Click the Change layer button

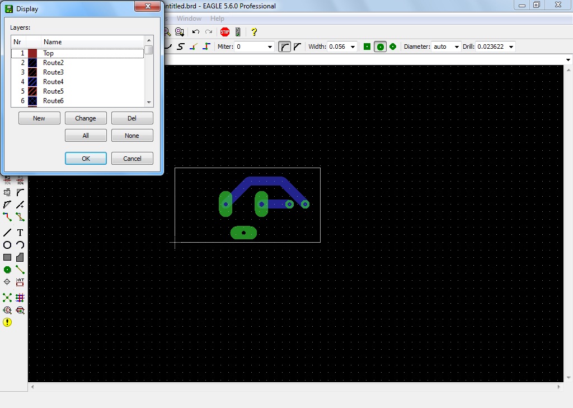[x=86, y=118]
